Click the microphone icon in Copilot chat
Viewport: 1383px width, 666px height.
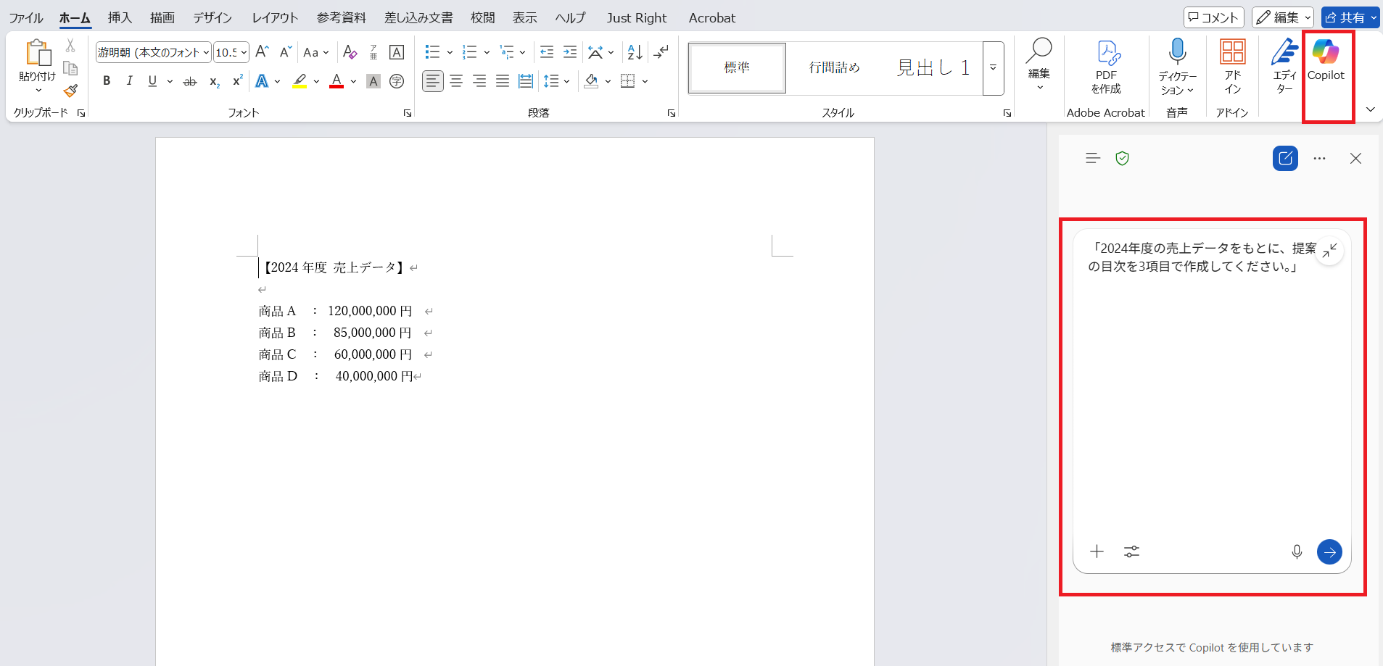coord(1297,552)
